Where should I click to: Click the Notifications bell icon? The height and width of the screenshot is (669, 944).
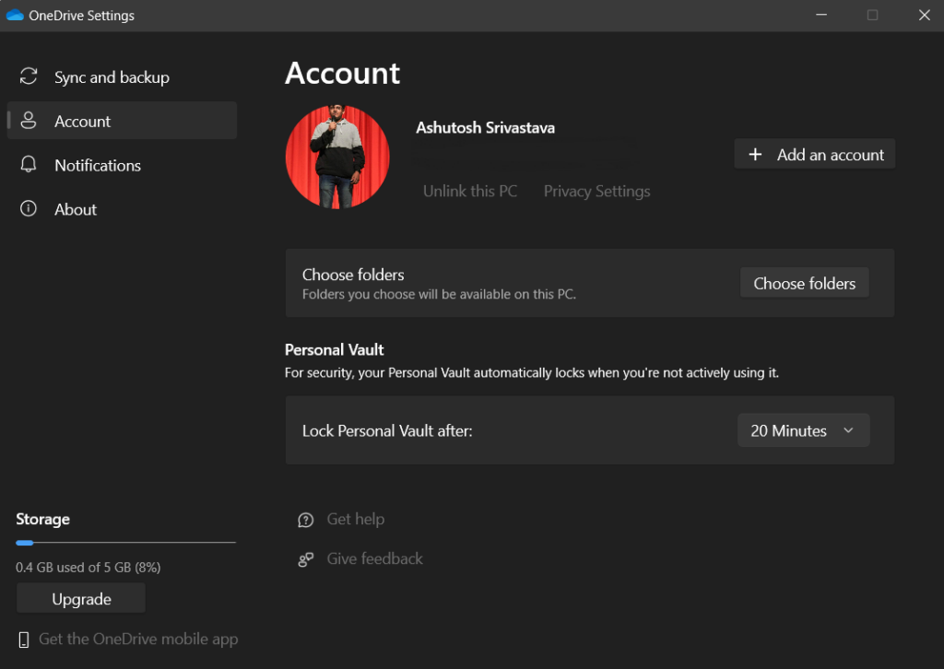point(29,165)
